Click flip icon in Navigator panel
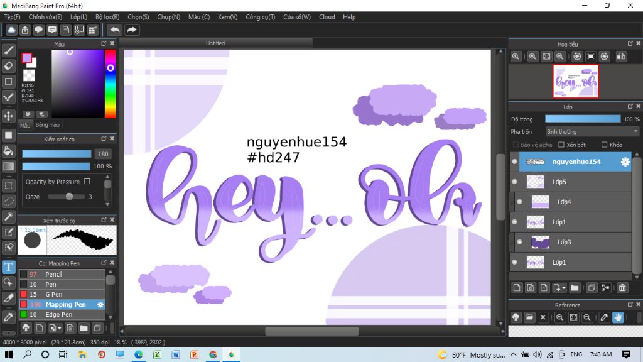The image size is (643, 362). click(621, 57)
